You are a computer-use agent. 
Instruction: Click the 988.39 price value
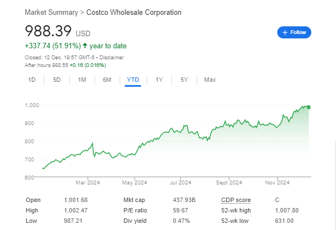[x=48, y=31]
